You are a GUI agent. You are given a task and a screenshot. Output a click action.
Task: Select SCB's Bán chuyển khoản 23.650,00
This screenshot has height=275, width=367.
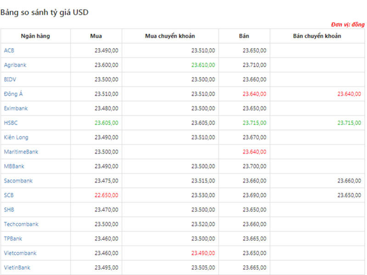click(x=349, y=195)
